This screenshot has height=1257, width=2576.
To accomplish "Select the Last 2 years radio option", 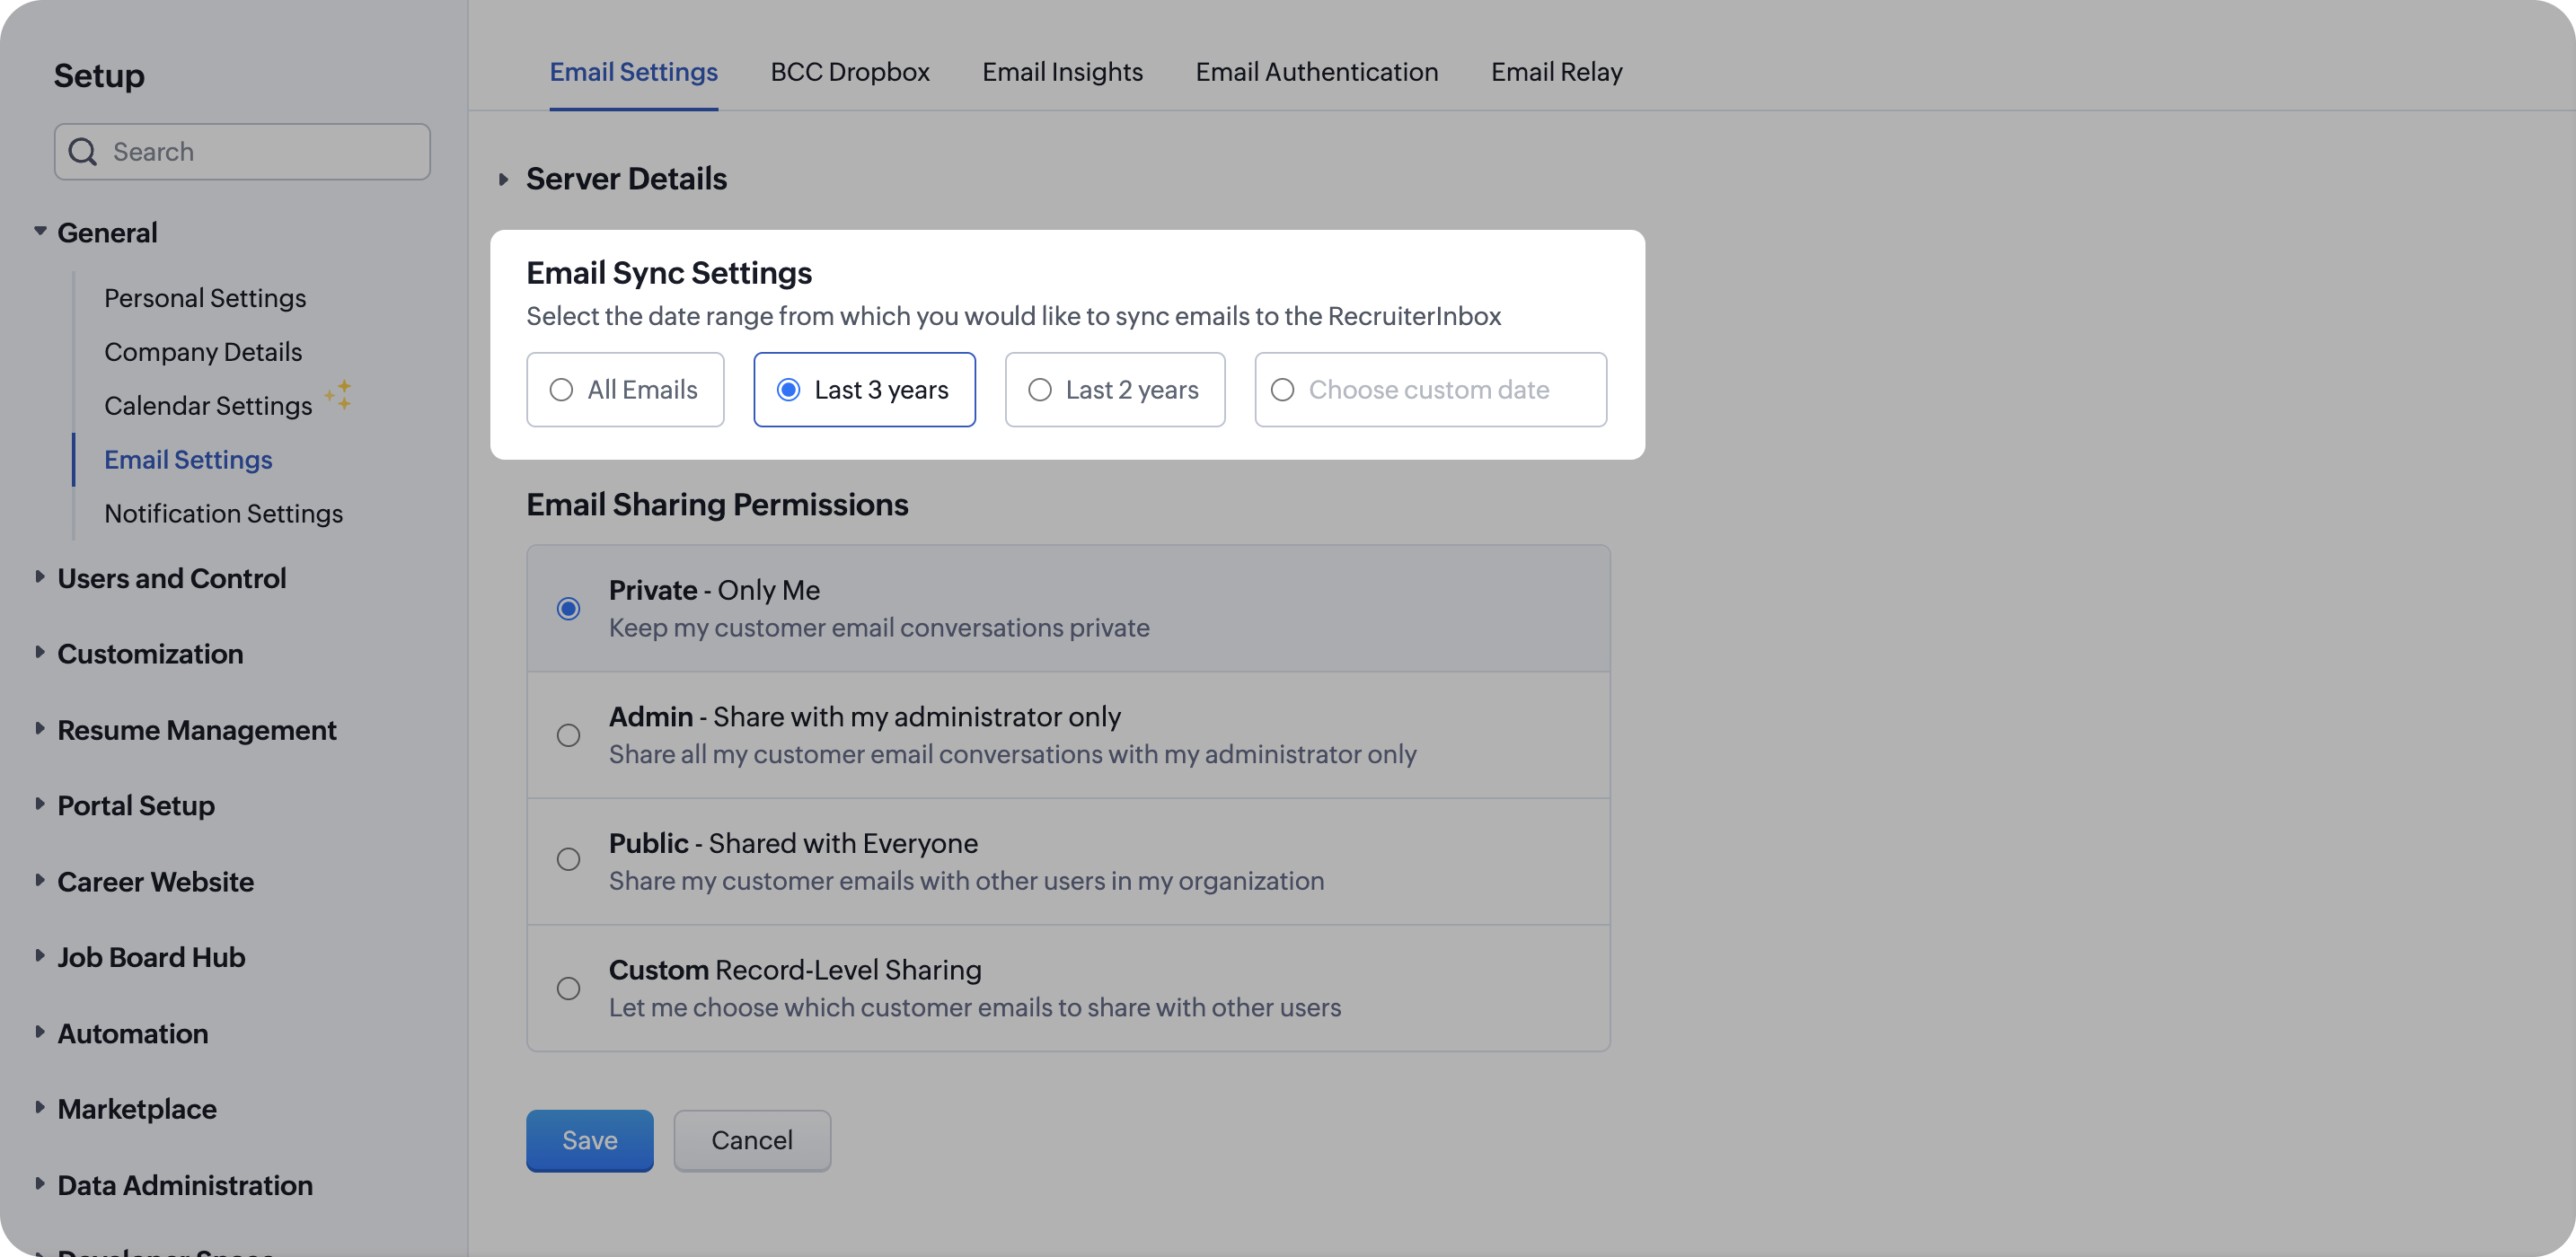I will 1040,390.
